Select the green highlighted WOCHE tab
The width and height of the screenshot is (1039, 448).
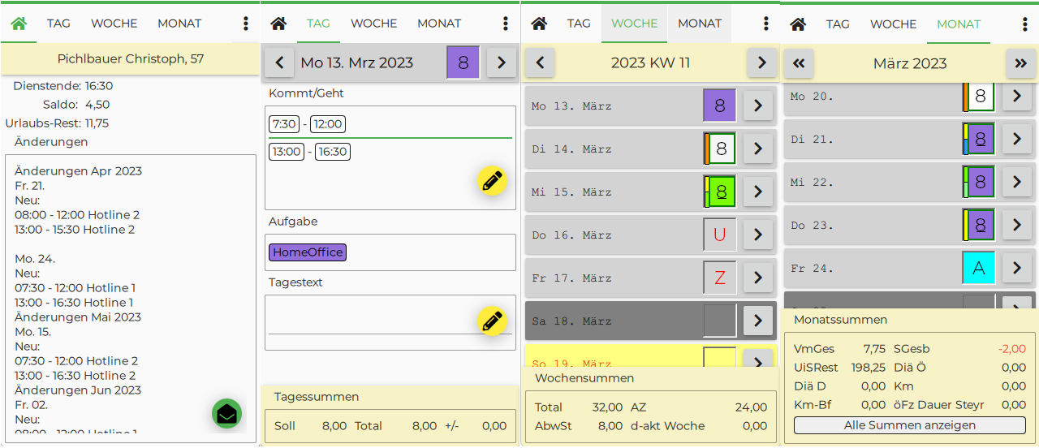[x=634, y=24]
